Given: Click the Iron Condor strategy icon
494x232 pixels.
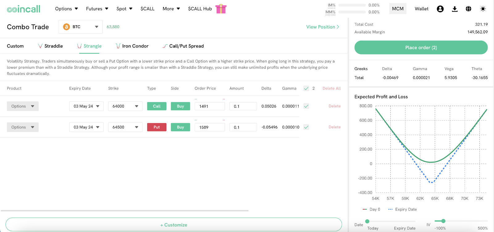Looking at the screenshot, I should click(118, 46).
